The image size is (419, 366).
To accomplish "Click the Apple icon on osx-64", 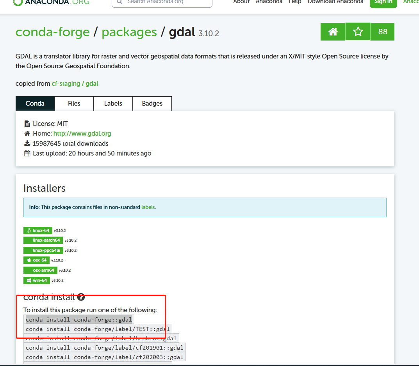I will tap(29, 260).
